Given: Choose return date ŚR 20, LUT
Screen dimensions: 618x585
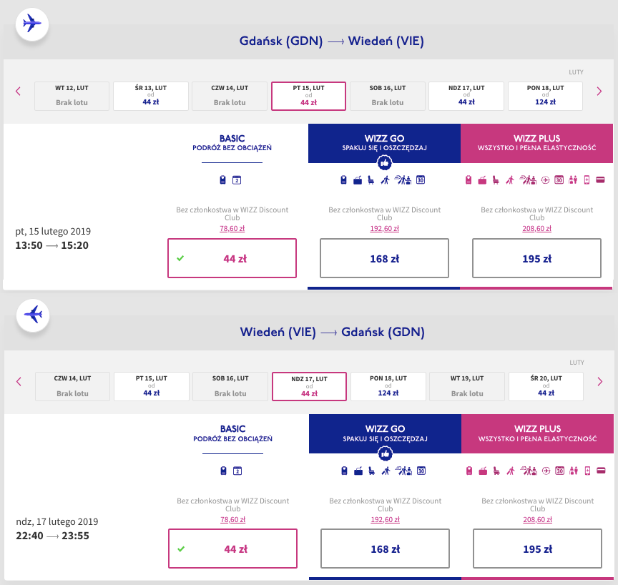Looking at the screenshot, I should [546, 387].
